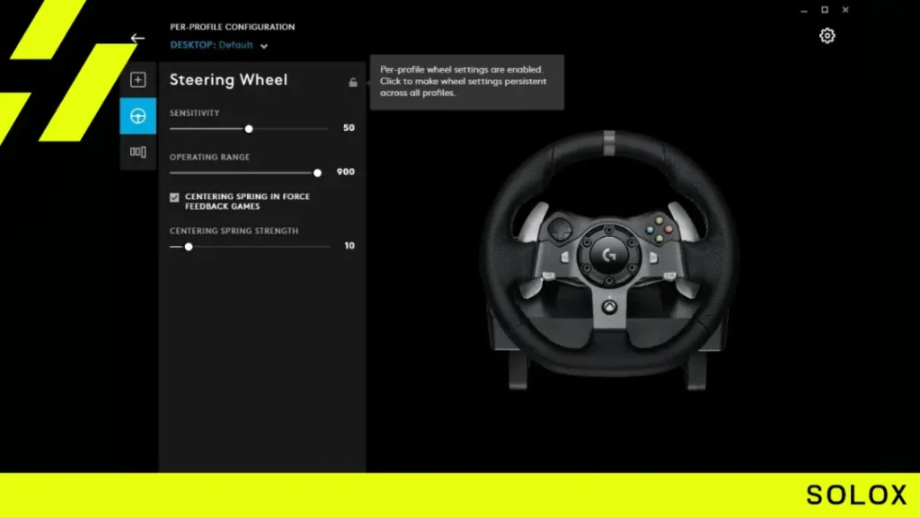Viewport: 920px width, 517px height.
Task: Maximize the G HUB window
Action: (825, 9)
